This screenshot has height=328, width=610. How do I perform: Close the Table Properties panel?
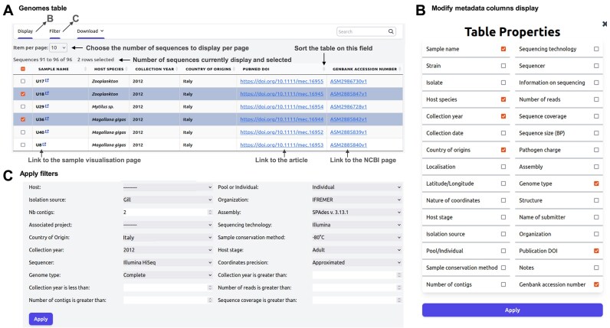605,24
